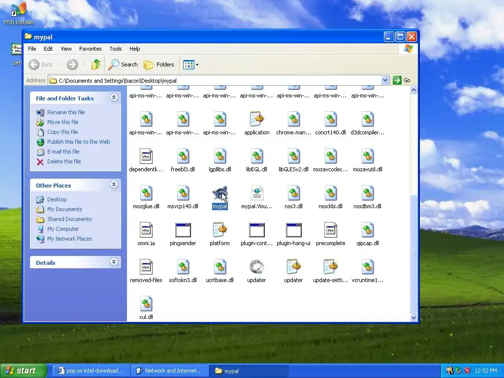Go to My Computer in Other Places
The image size is (504, 378).
[63, 229]
